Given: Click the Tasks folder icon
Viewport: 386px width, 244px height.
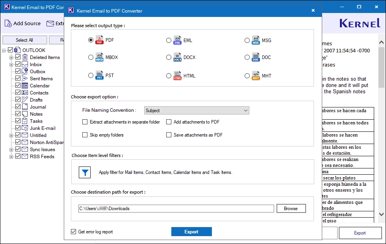Looking at the screenshot, I should [x=24, y=121].
